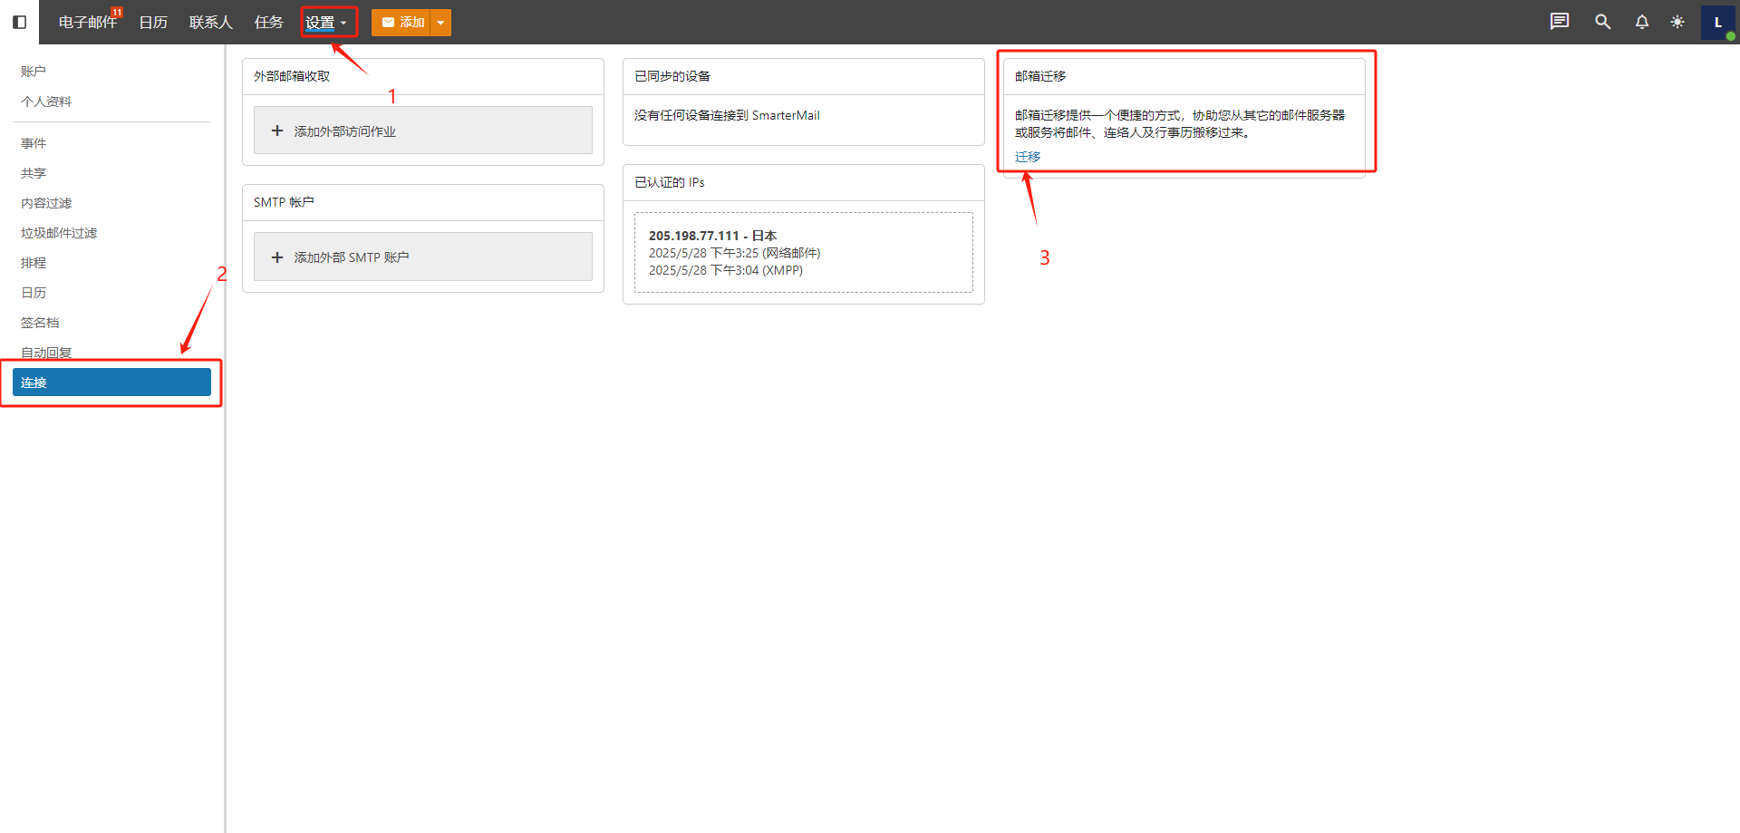Click 添加外部访问作业 button

[x=423, y=131]
